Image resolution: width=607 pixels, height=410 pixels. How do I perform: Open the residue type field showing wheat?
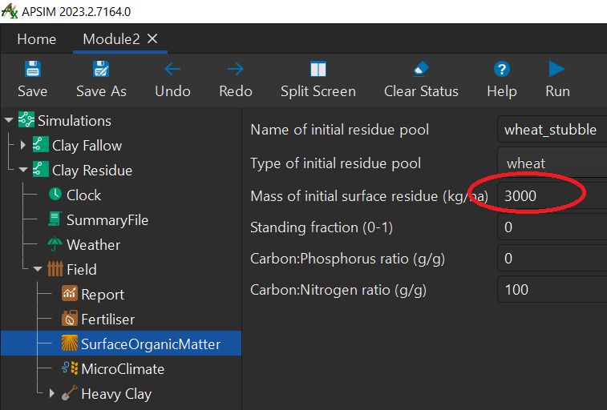[x=552, y=163]
